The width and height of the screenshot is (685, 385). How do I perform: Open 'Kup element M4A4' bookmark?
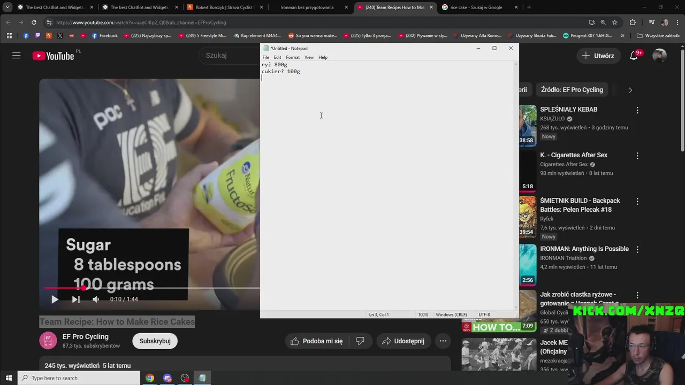click(257, 36)
